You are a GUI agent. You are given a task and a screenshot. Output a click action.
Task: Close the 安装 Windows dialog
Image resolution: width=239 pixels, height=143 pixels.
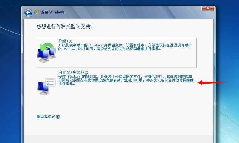208,8
